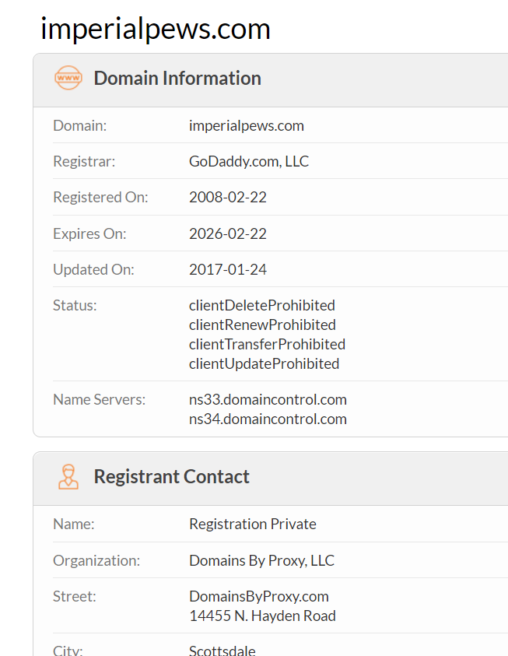Screen dimensions: 508x656
Task: Click the clientTransferProhibited status entry
Action: pos(267,344)
